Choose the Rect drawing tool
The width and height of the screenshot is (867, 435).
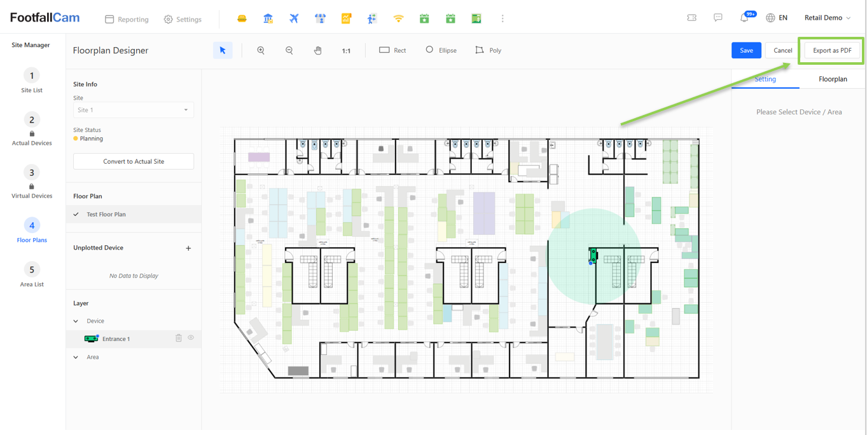(x=392, y=50)
